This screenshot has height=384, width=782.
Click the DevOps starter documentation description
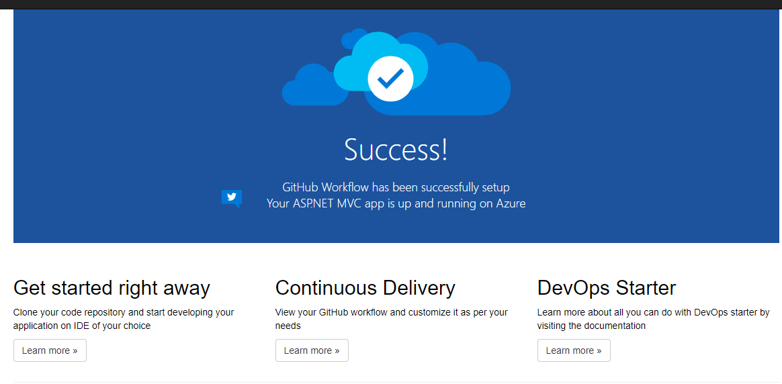[653, 319]
